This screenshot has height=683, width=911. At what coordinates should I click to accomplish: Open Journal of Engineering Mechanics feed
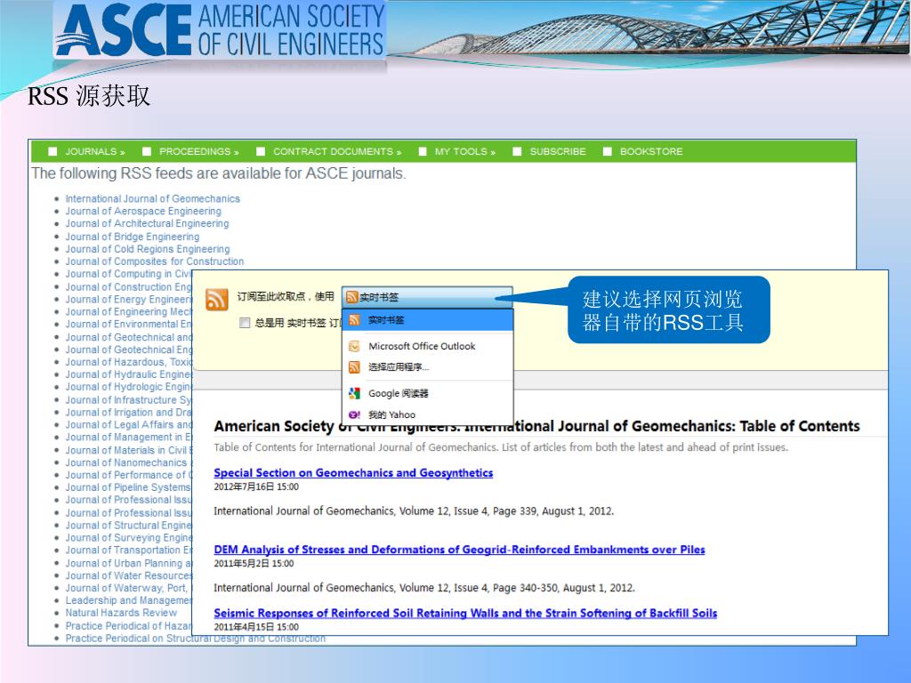point(128,311)
